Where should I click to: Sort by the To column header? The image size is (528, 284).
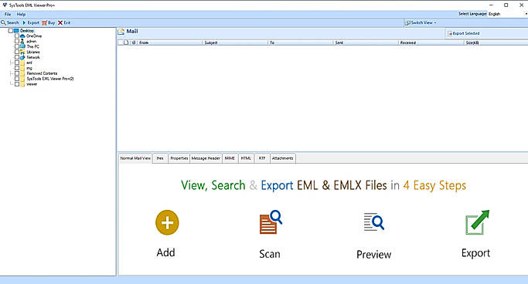coord(300,42)
